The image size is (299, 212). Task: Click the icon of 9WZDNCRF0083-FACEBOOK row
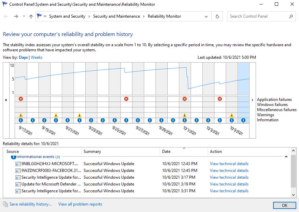18,171
